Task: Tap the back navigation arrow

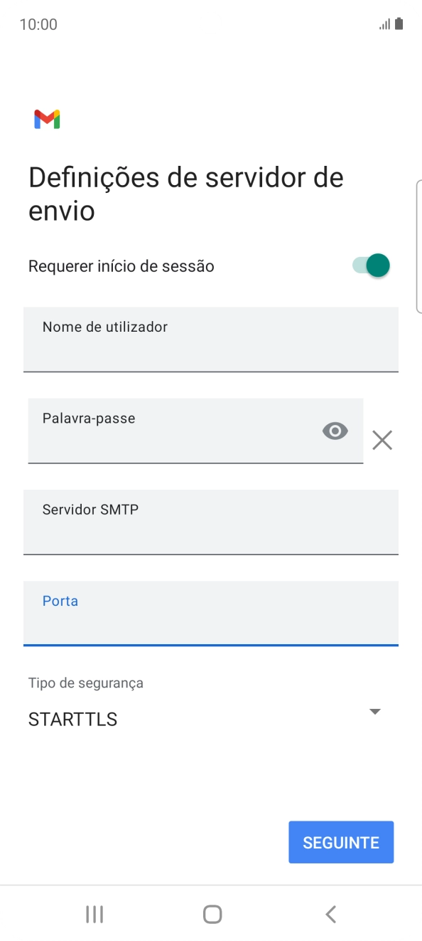Action: click(330, 914)
